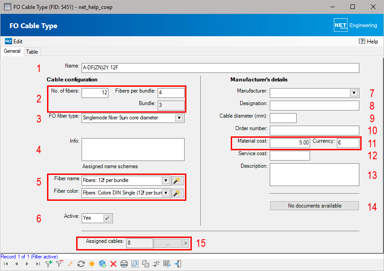Click the Record 1 of 1 status text
Image resolution: width=384 pixels, height=271 pixels.
coord(29,257)
